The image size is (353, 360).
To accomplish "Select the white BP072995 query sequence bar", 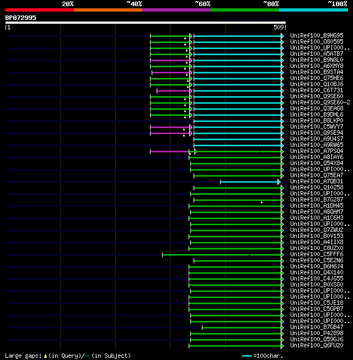I will tap(146, 23).
